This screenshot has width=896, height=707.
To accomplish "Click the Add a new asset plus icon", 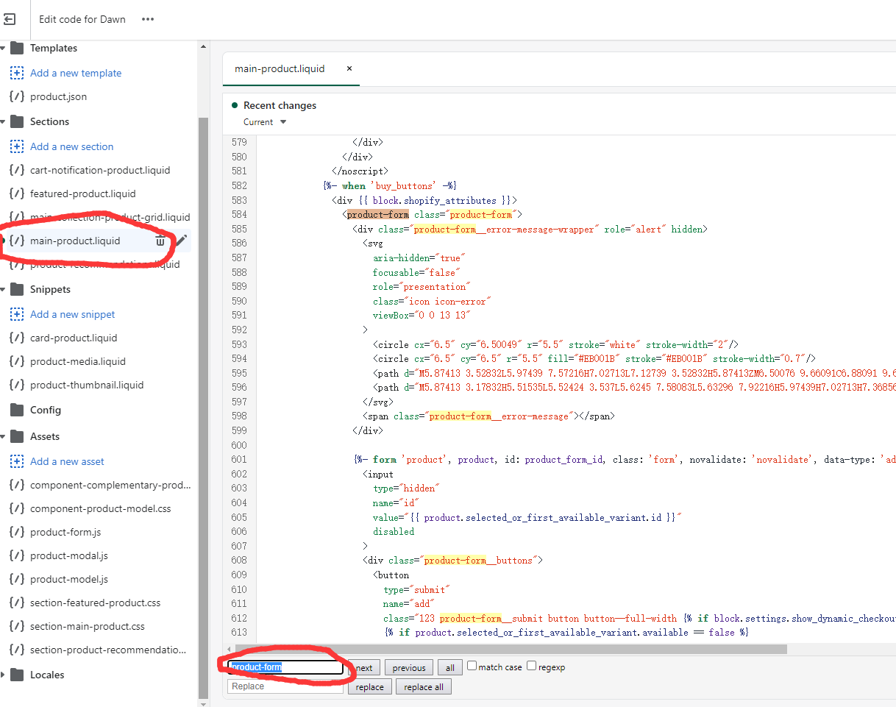I will coord(17,461).
